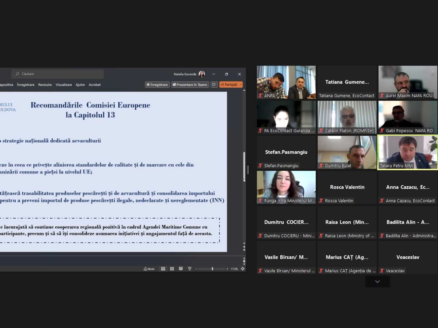
Task: Click the muted mic icon beside Badilita Alin label
Action: [382, 236]
